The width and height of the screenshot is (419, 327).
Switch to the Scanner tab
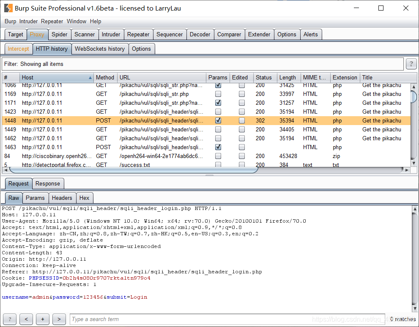tap(85, 35)
